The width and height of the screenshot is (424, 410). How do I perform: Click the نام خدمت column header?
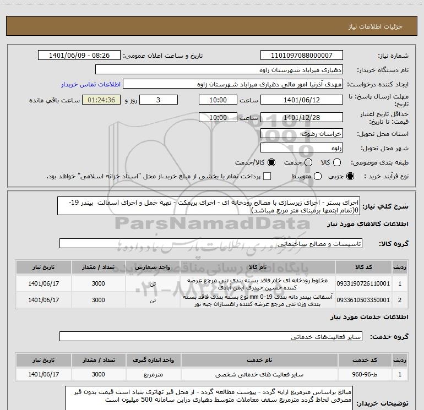(259, 360)
